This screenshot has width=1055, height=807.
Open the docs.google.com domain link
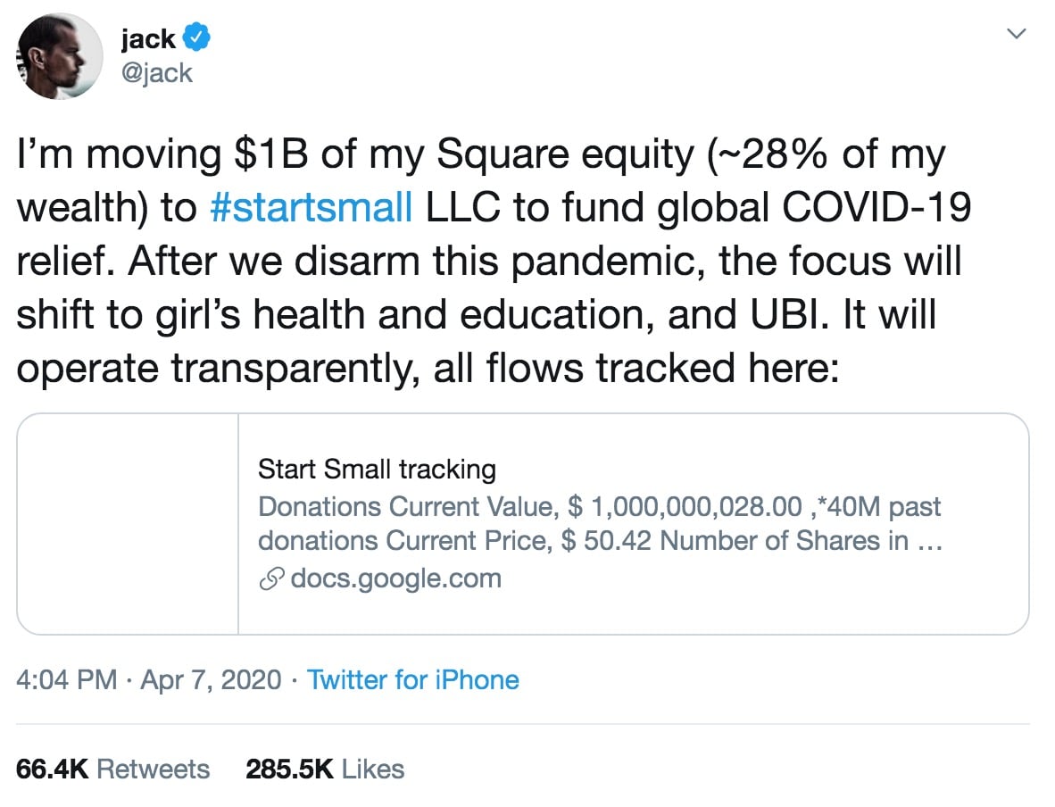[x=395, y=578]
